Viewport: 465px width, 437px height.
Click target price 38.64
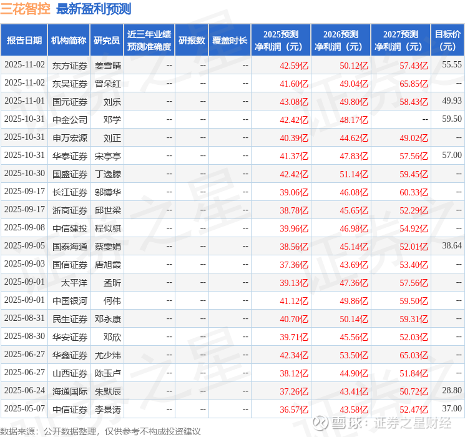coord(452,245)
